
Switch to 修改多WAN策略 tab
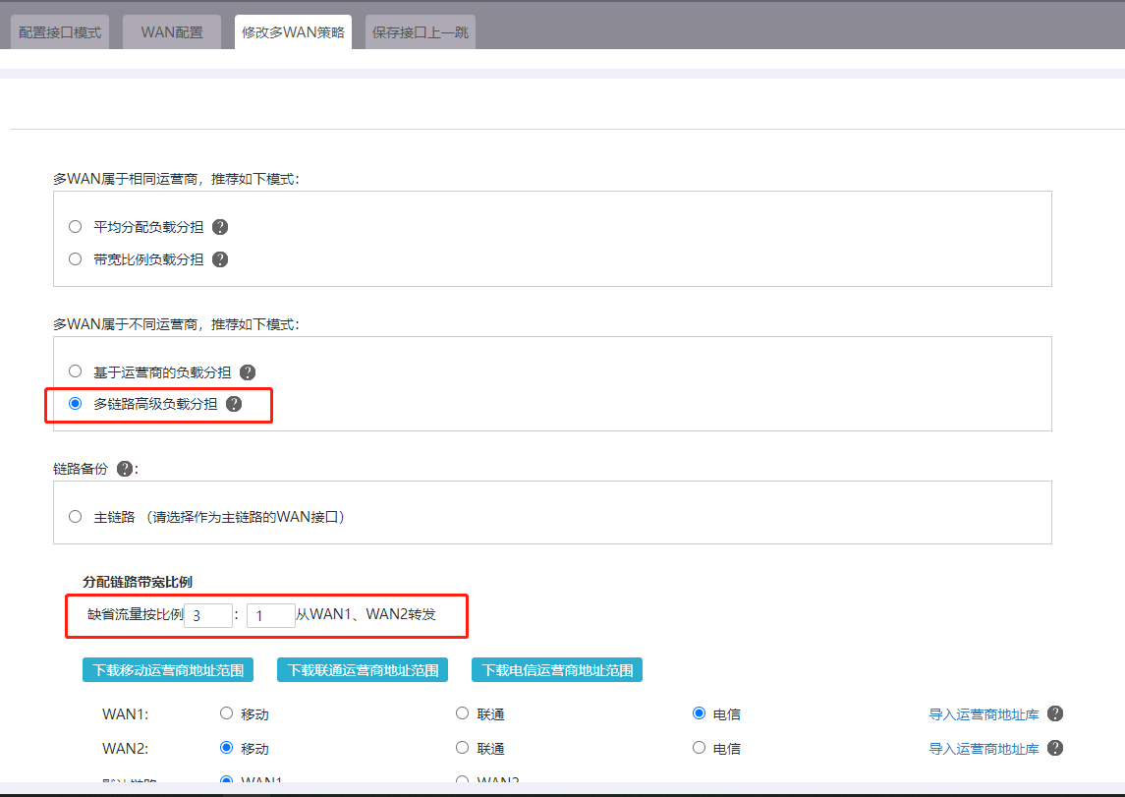coord(293,32)
